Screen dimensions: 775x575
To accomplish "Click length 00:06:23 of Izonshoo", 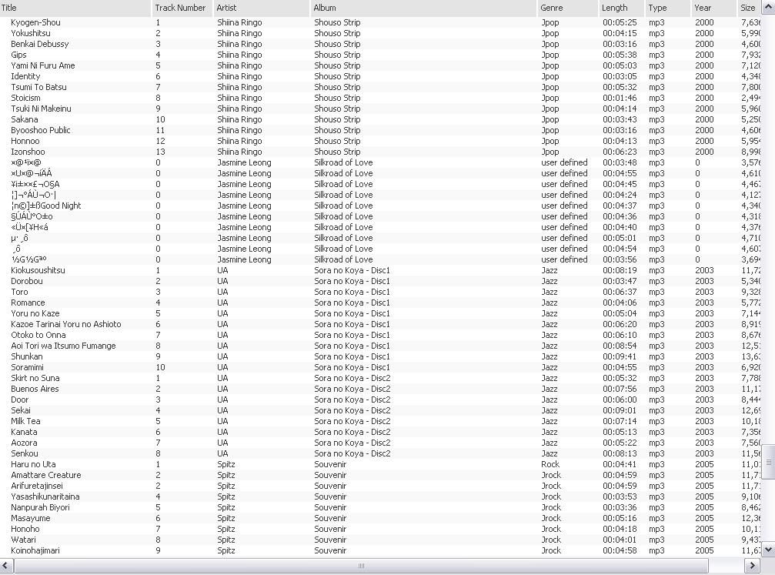I will tap(620, 152).
